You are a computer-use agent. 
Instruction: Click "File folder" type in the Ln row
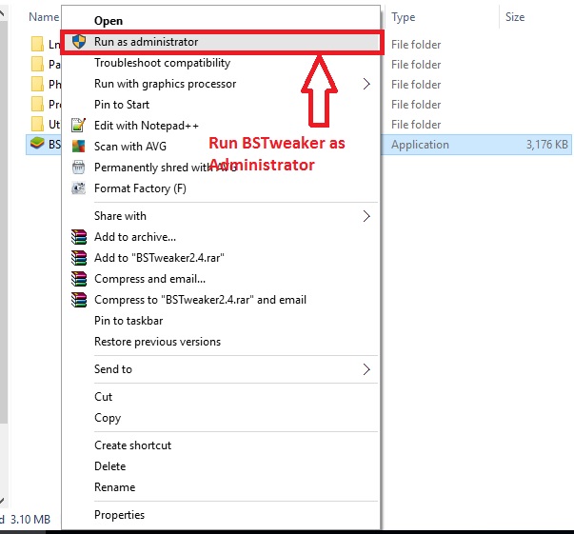pos(416,45)
